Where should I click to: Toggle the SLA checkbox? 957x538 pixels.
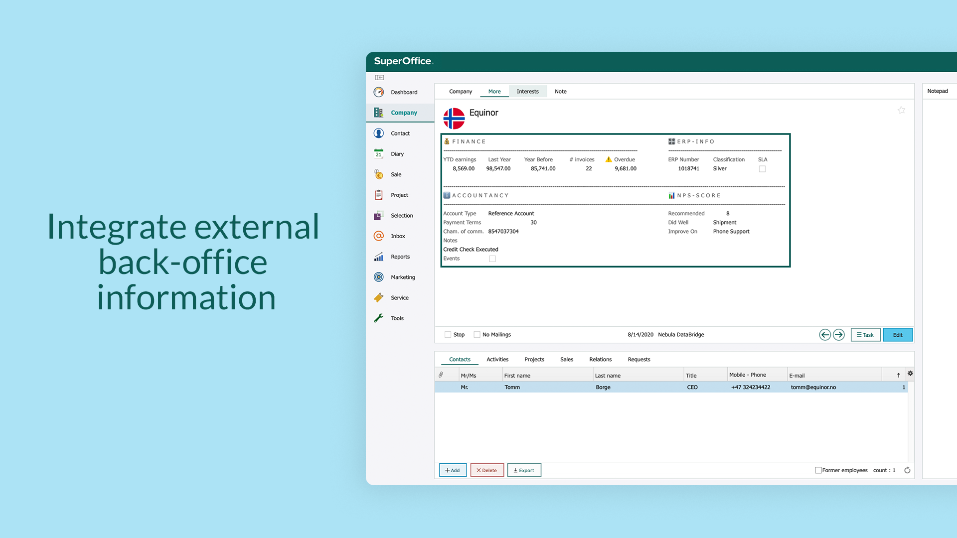[x=762, y=169]
